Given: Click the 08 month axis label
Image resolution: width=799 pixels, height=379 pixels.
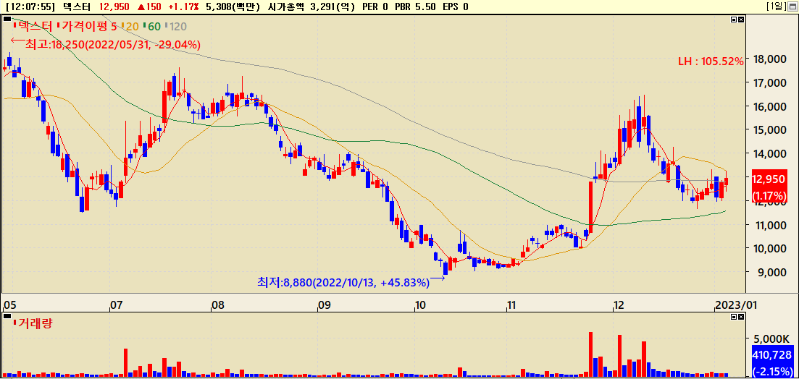Looking at the screenshot, I should click(x=217, y=305).
